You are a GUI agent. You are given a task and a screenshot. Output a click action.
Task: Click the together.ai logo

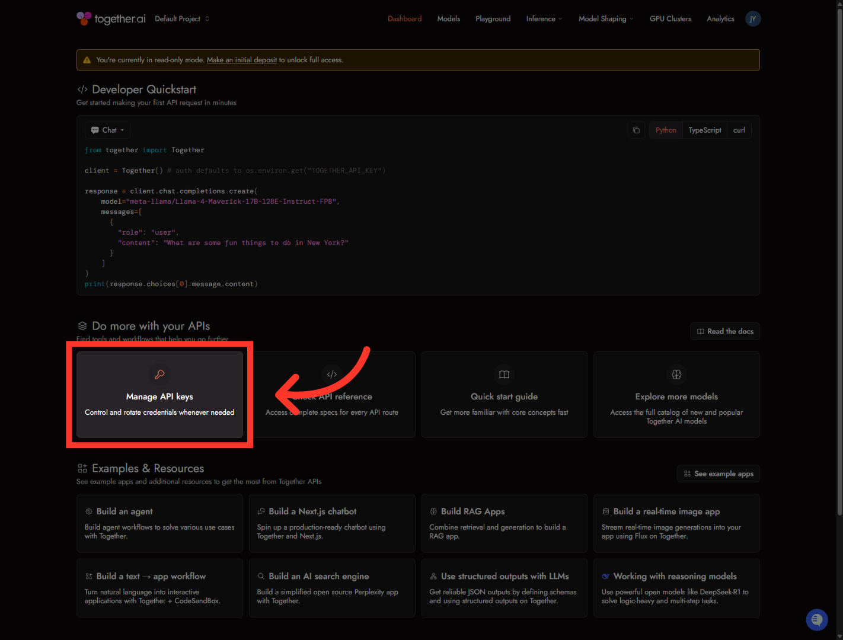(x=111, y=18)
